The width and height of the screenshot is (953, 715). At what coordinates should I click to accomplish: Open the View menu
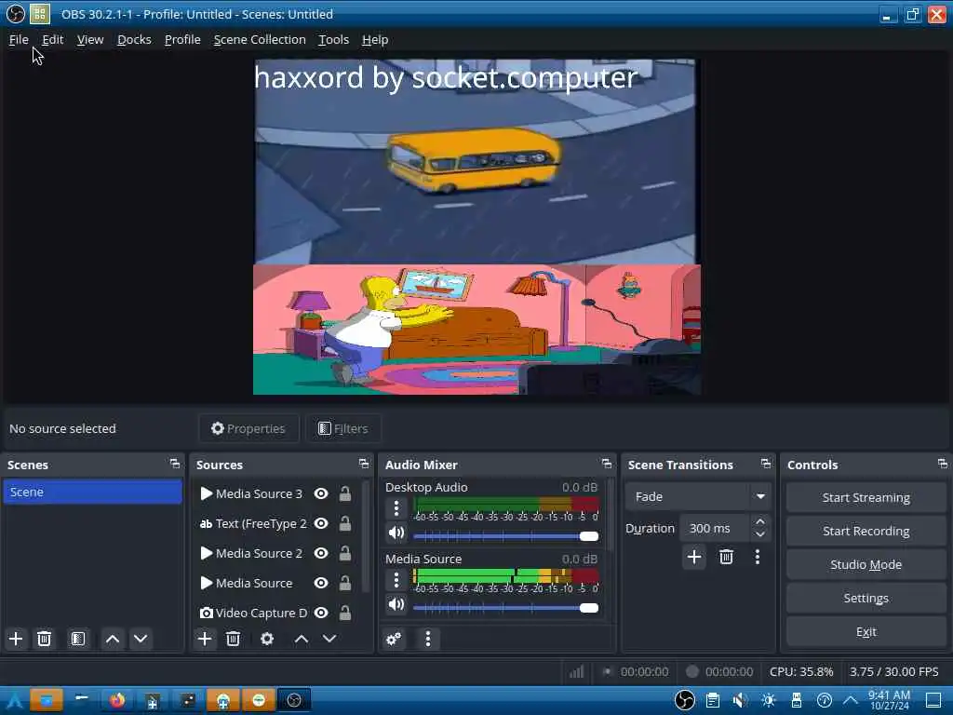tap(90, 39)
